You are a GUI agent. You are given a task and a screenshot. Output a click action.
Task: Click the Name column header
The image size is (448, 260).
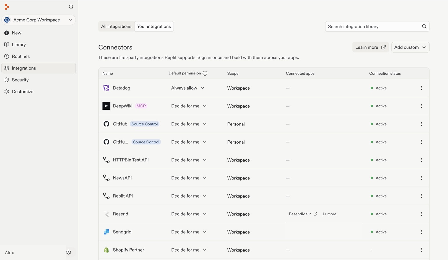(x=108, y=74)
